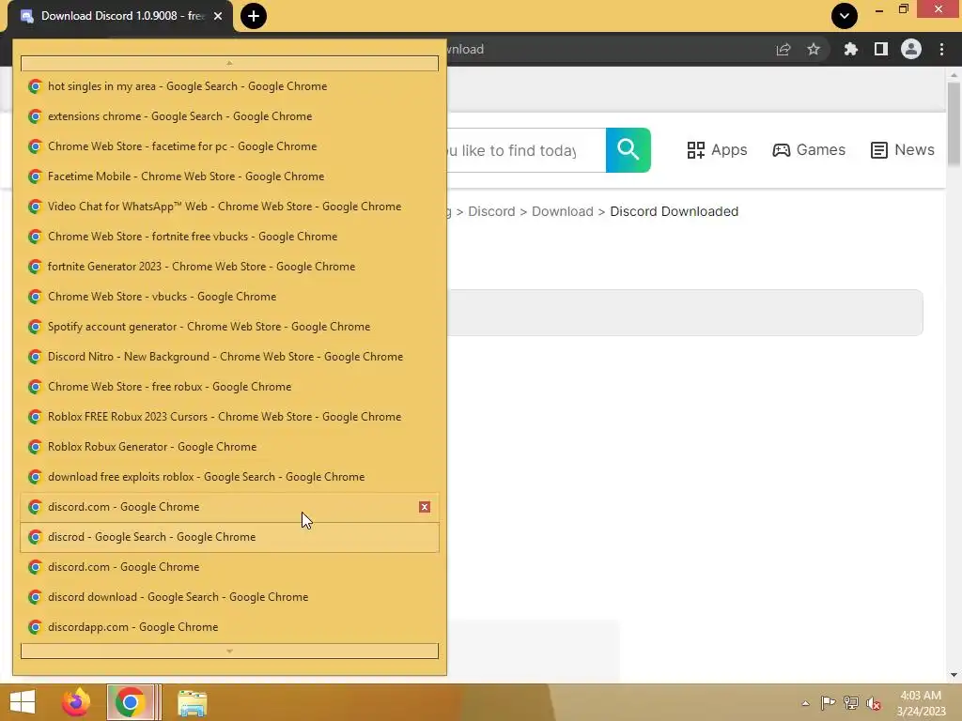Select 'discordapp.com - Google Chrome' entry

(229, 627)
